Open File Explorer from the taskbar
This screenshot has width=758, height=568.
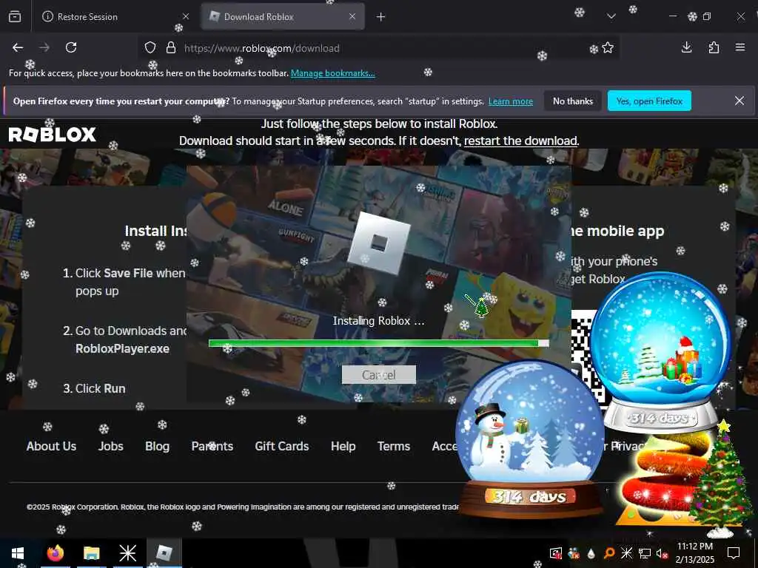[x=91, y=553]
